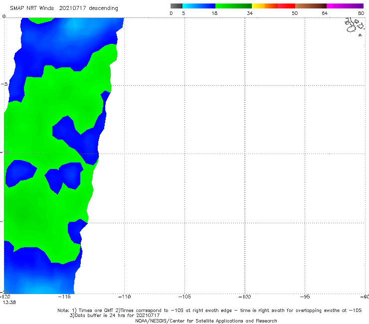The height and width of the screenshot is (324, 369).
Task: Click the latitude label '-5'
Action: (4, 84)
